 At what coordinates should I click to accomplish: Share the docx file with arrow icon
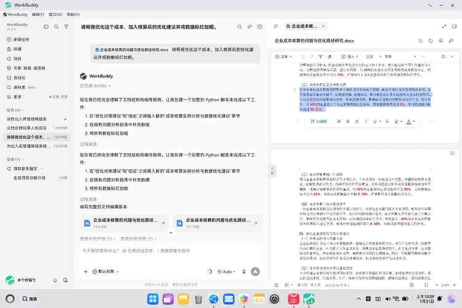tap(451, 41)
